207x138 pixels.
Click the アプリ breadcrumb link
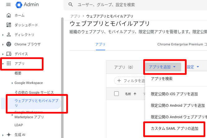(75, 16)
